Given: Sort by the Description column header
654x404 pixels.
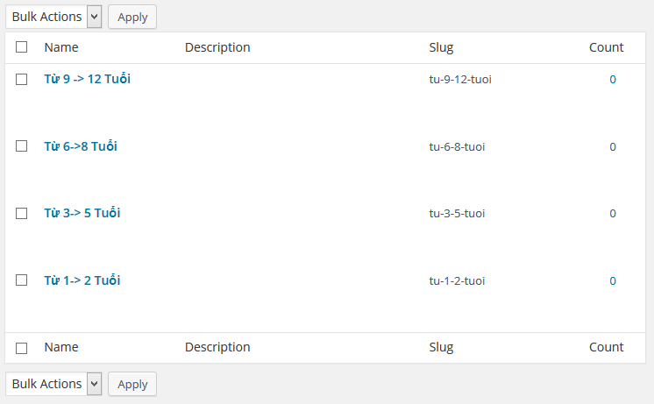Looking at the screenshot, I should 217,47.
